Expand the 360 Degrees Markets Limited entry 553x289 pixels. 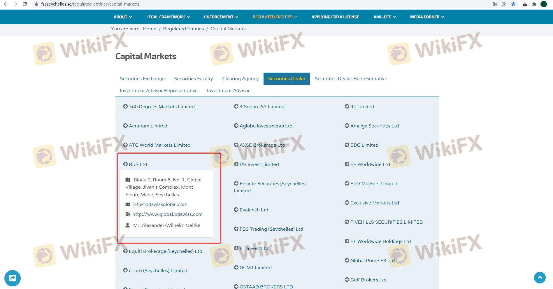[x=161, y=107]
